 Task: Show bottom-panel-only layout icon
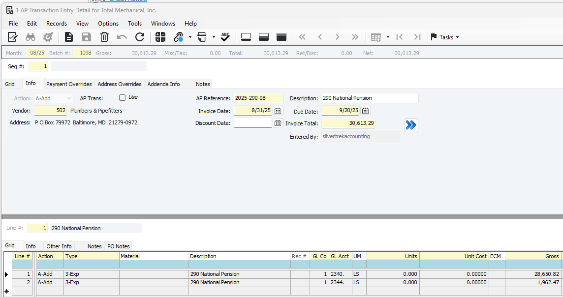coord(246,37)
